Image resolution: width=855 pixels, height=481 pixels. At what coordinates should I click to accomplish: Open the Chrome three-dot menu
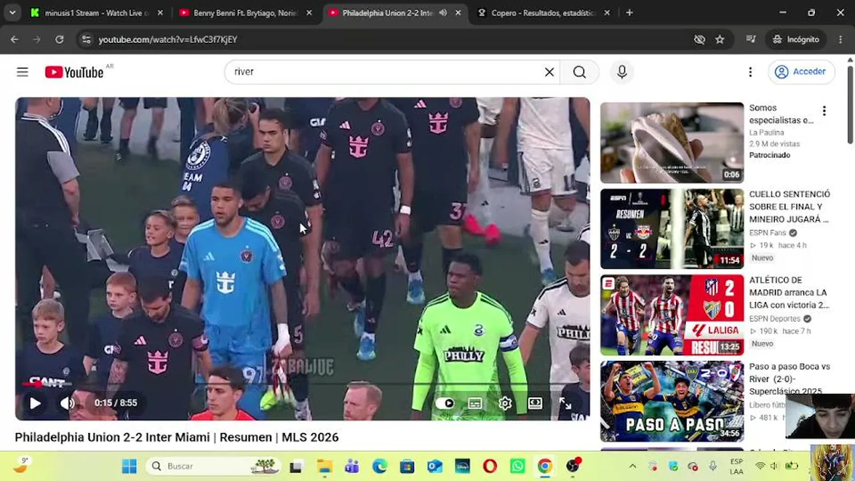pyautogui.click(x=841, y=39)
